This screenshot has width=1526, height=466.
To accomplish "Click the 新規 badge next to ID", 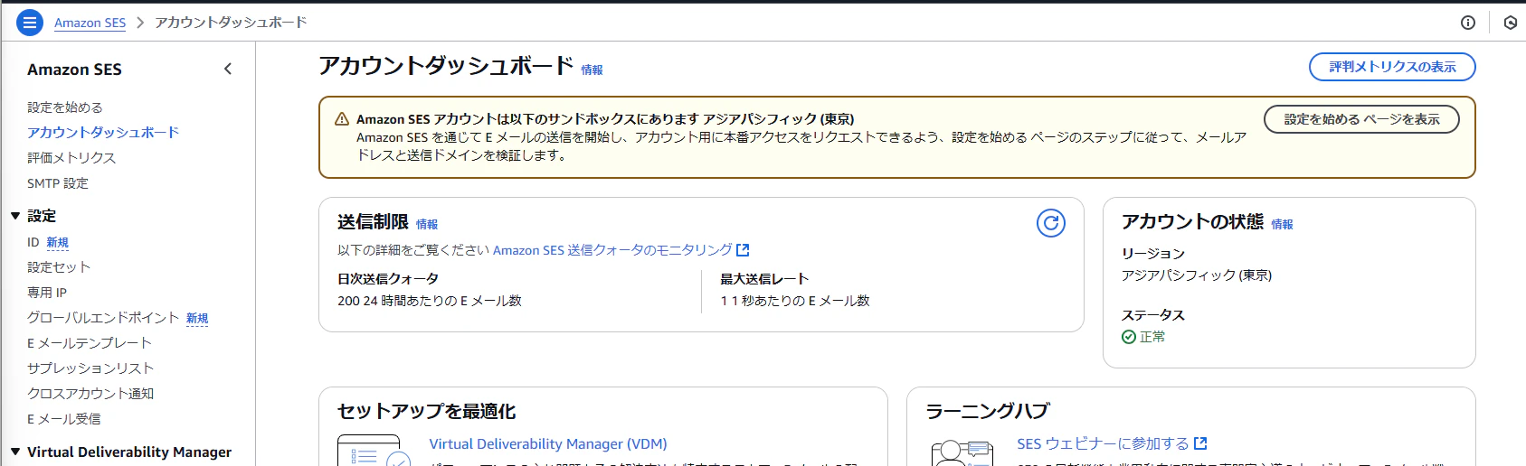I will pyautogui.click(x=58, y=242).
